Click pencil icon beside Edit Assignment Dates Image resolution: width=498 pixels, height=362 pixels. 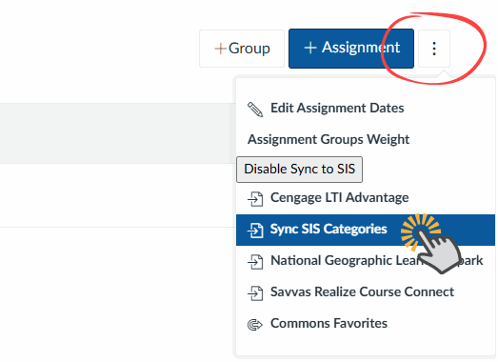pos(255,110)
